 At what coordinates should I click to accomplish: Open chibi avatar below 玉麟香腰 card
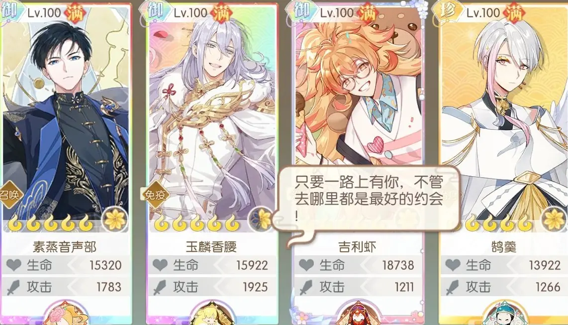pos(212,313)
